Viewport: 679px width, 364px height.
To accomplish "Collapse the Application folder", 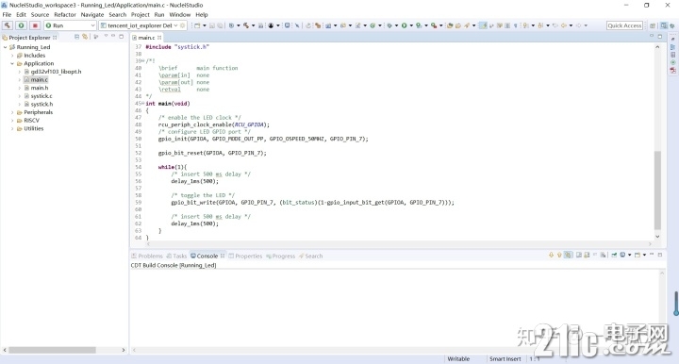I will tap(12, 63).
